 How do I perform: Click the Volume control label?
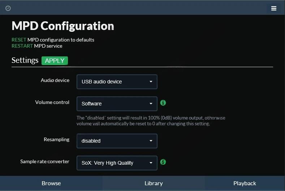pyautogui.click(x=52, y=102)
